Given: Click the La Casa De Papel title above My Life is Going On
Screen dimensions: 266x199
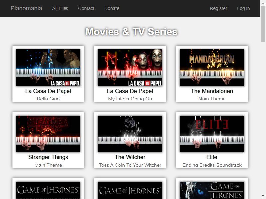Looking at the screenshot, I should coord(130,91).
